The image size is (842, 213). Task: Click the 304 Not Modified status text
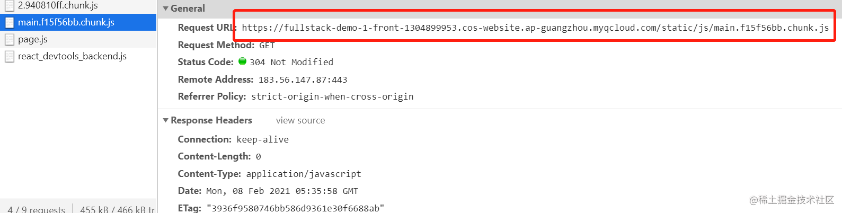click(x=291, y=63)
